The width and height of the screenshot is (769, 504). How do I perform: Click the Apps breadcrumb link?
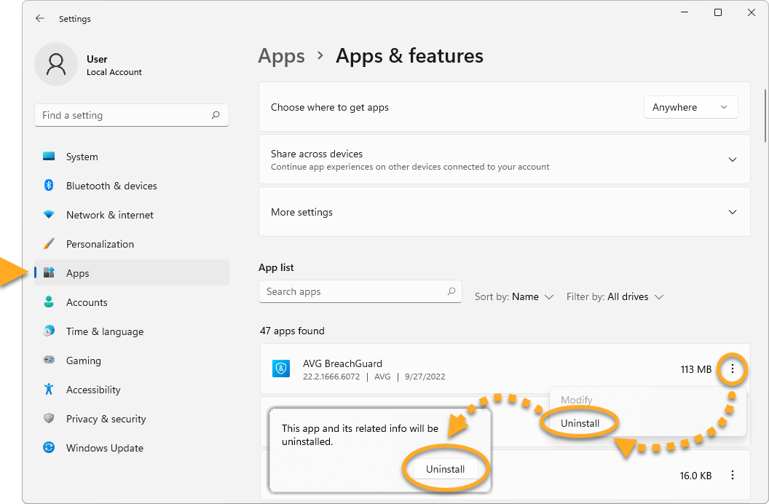[x=281, y=56]
